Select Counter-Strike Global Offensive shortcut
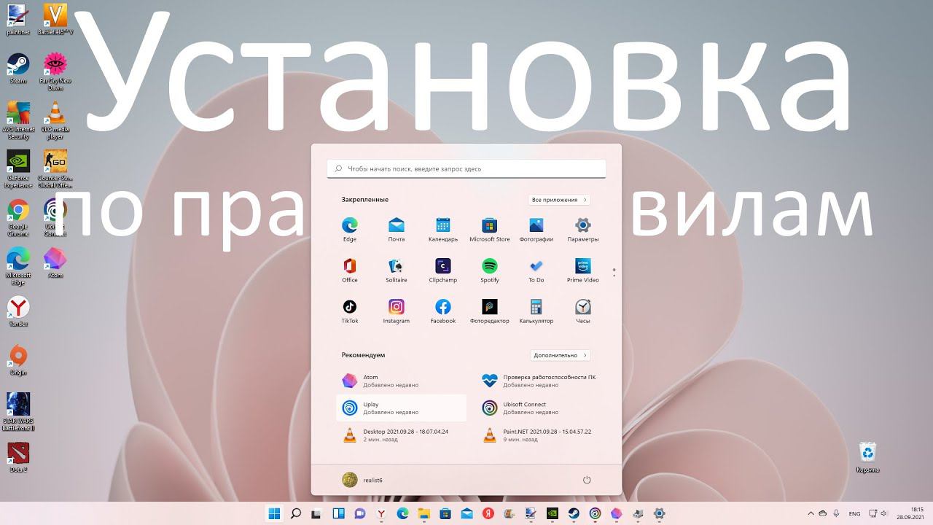This screenshot has height=525, width=933. (55, 169)
